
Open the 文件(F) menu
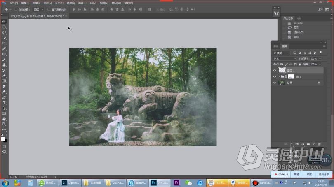click(14, 3)
